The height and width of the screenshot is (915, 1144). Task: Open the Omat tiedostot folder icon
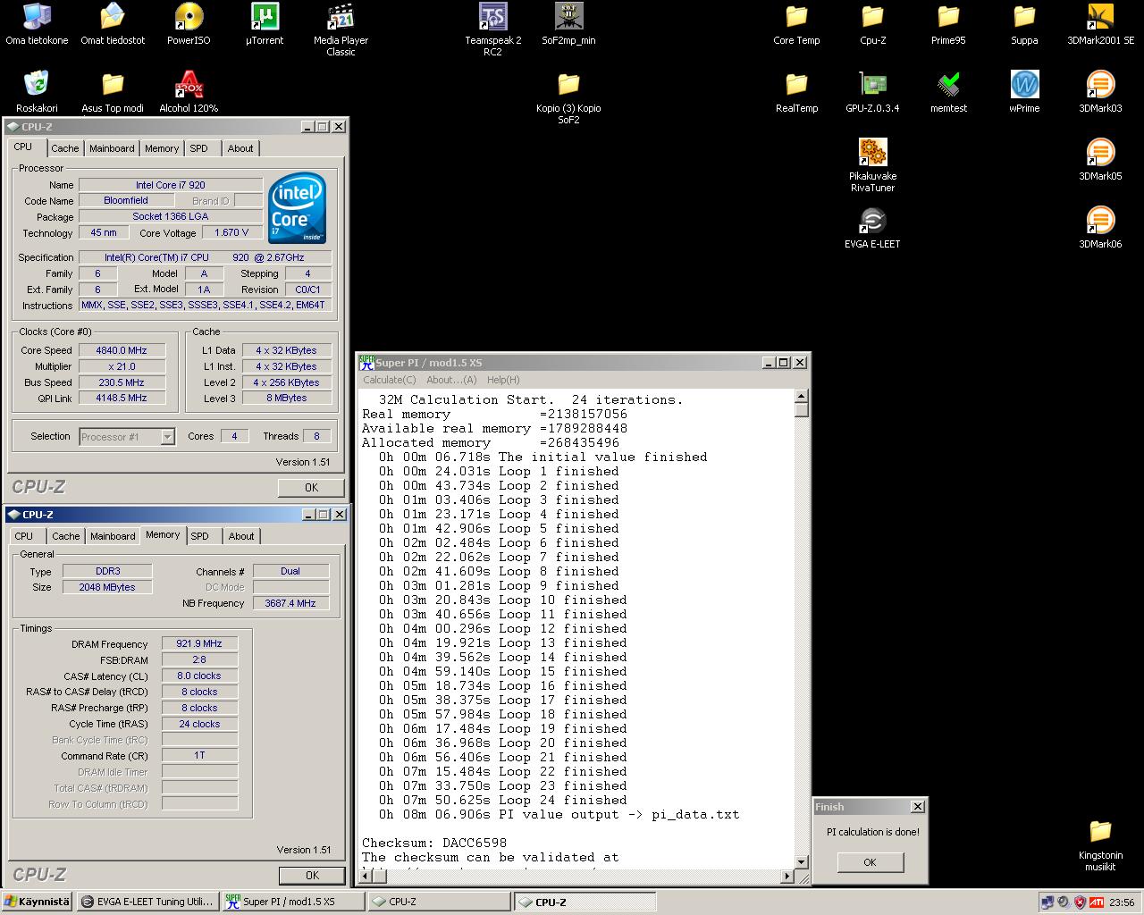(x=113, y=24)
